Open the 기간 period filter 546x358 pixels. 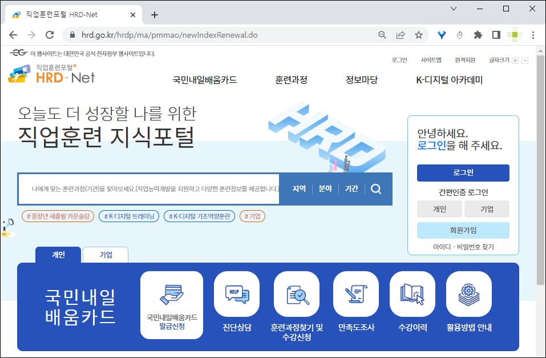point(352,189)
